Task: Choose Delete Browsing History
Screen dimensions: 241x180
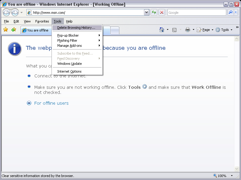Action: pos(77,28)
